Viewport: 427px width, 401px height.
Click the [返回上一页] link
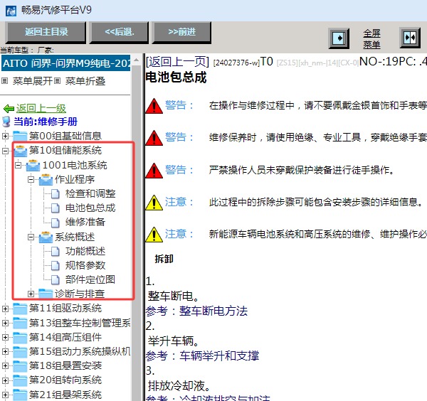click(x=177, y=62)
